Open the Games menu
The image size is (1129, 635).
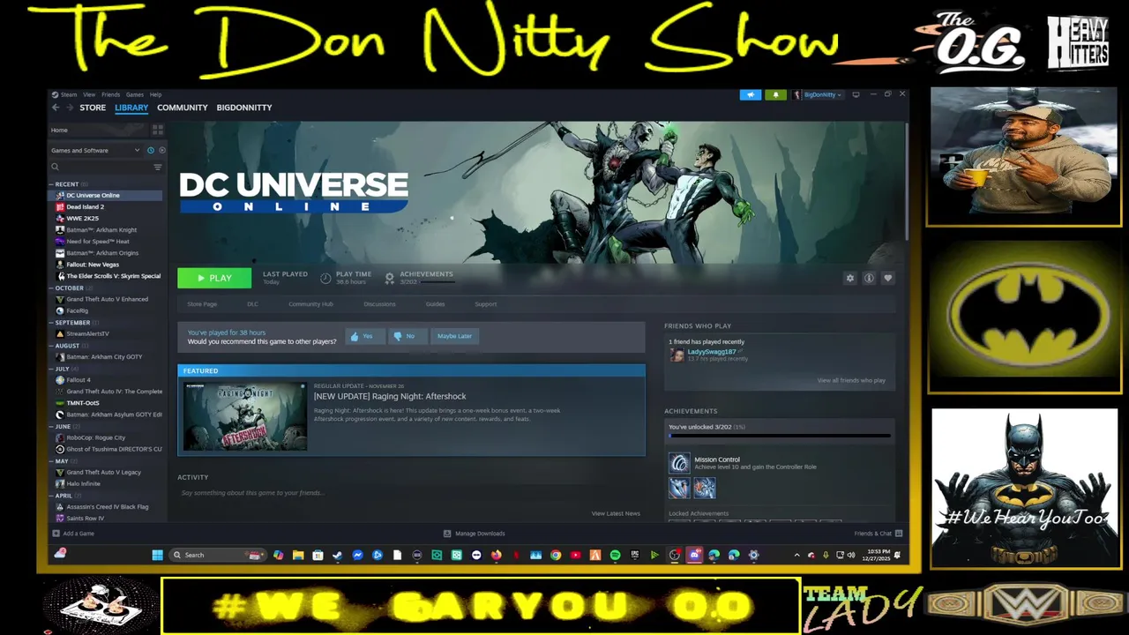134,94
